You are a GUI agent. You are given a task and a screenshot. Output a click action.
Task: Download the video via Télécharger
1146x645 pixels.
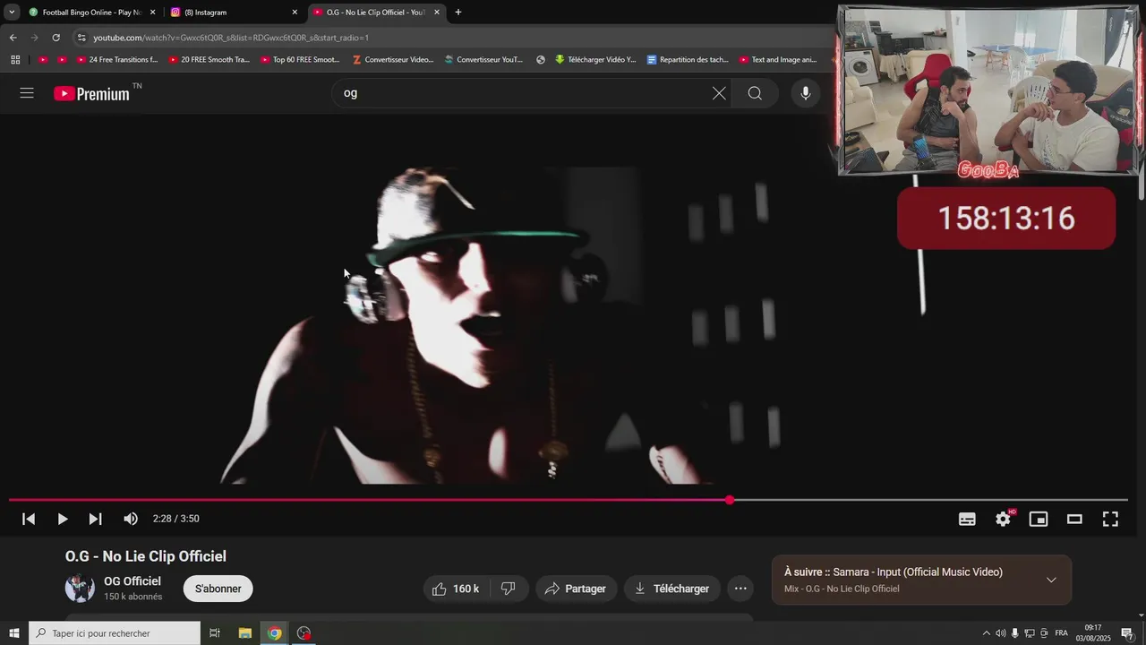(x=671, y=589)
